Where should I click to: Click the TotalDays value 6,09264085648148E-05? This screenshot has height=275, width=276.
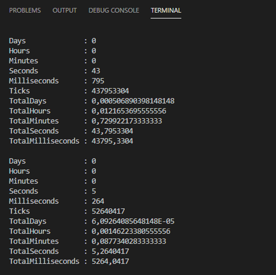[x=133, y=221]
